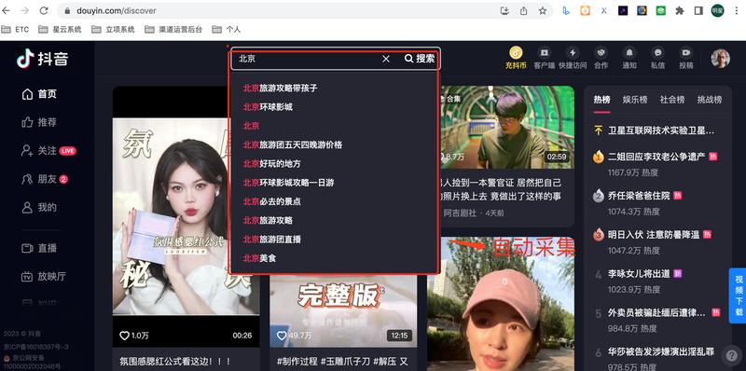This screenshot has width=746, height=371.
Task: Open the Chrome extensions puzzle icon
Action: 680,10
